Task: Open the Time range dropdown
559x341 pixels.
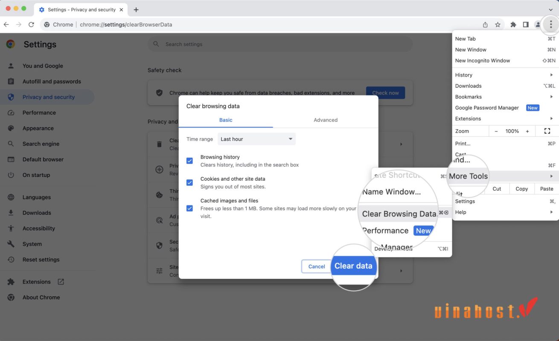Action: [x=256, y=139]
